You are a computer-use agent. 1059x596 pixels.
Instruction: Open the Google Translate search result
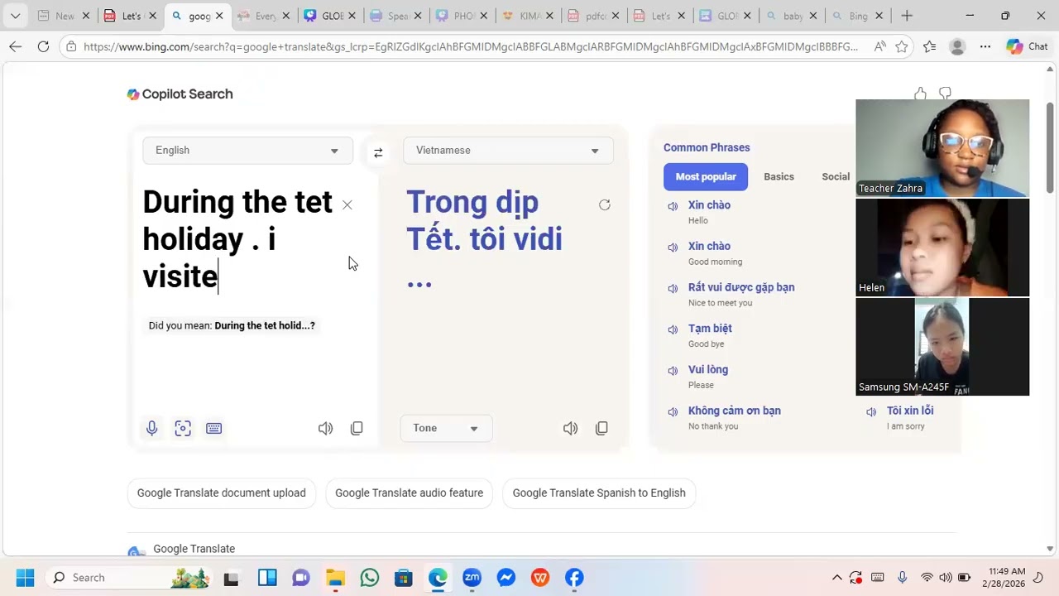point(194,549)
